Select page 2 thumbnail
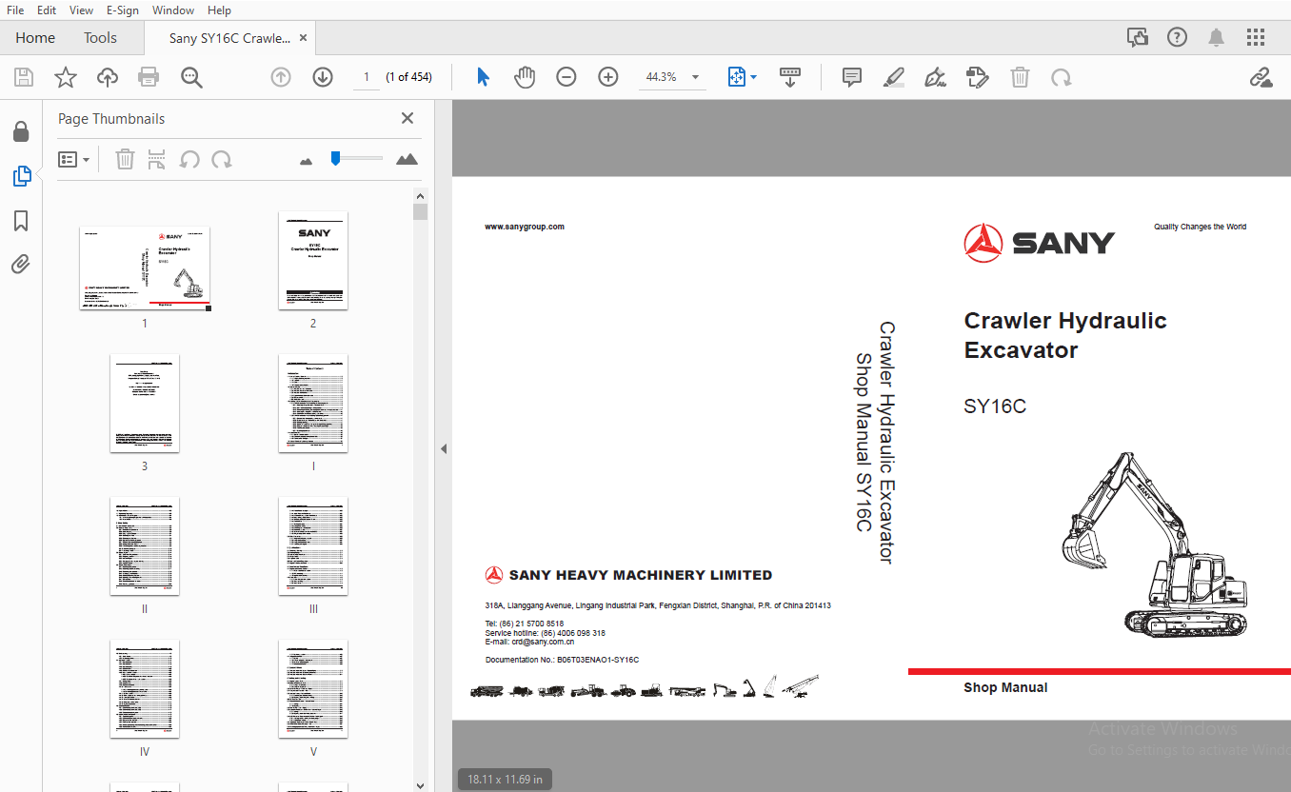The width and height of the screenshot is (1291, 792). click(x=313, y=261)
